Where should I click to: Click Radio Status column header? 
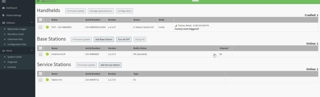[x=140, y=48]
